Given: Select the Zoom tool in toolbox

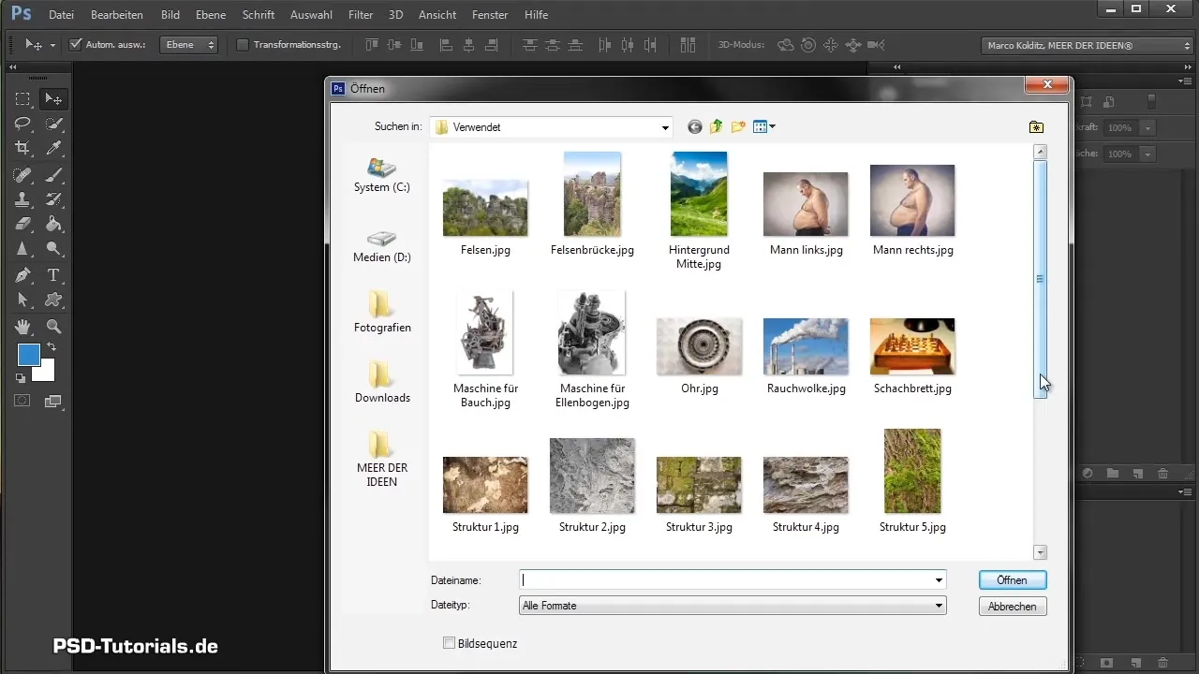Looking at the screenshot, I should coord(54,327).
